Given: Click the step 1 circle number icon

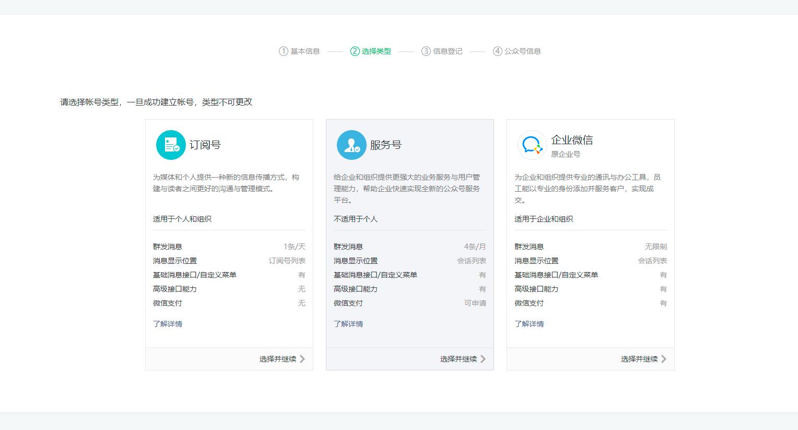Looking at the screenshot, I should [x=284, y=51].
